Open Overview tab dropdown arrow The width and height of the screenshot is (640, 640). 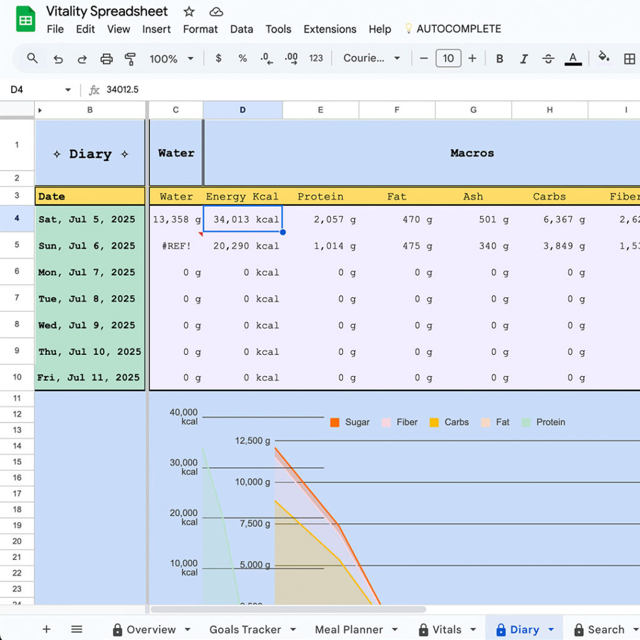pyautogui.click(x=187, y=629)
